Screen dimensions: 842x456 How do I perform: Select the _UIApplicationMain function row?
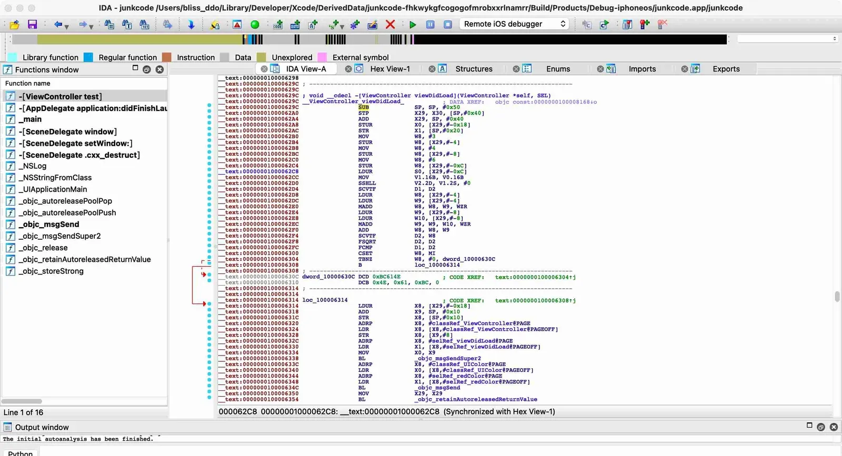[x=84, y=189]
